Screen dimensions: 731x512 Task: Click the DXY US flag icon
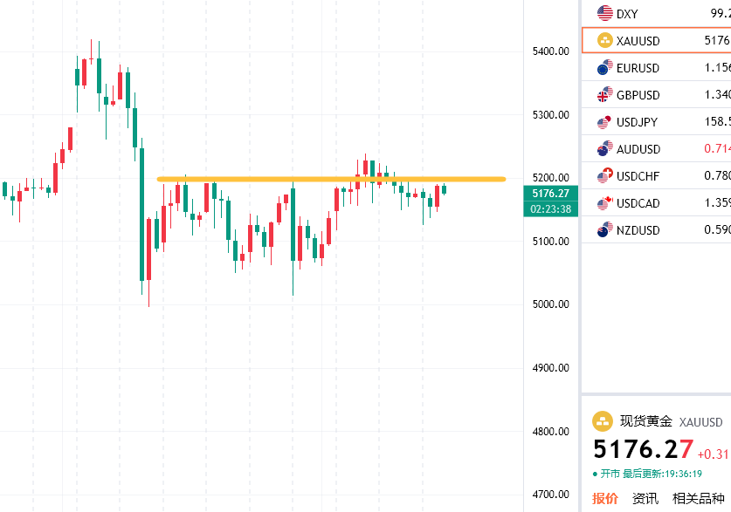604,14
